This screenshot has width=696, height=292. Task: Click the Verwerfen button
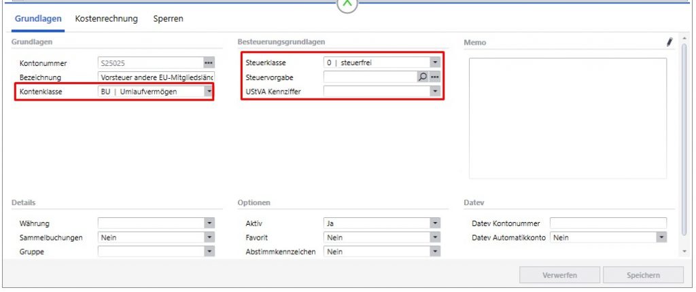(x=559, y=275)
